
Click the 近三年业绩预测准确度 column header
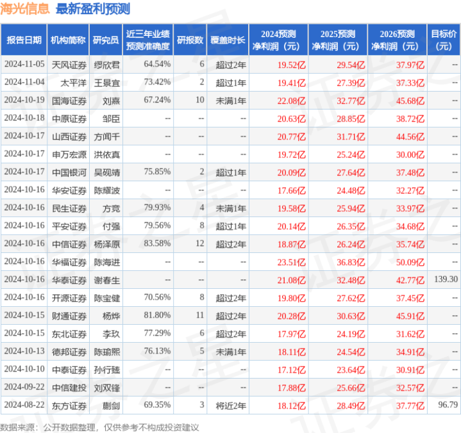(x=148, y=40)
